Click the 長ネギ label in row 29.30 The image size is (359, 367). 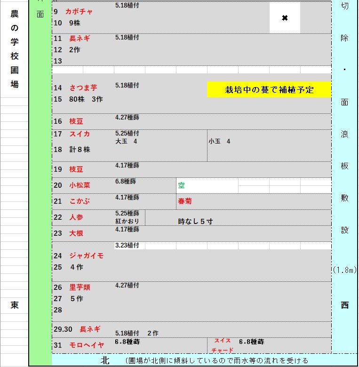90,329
